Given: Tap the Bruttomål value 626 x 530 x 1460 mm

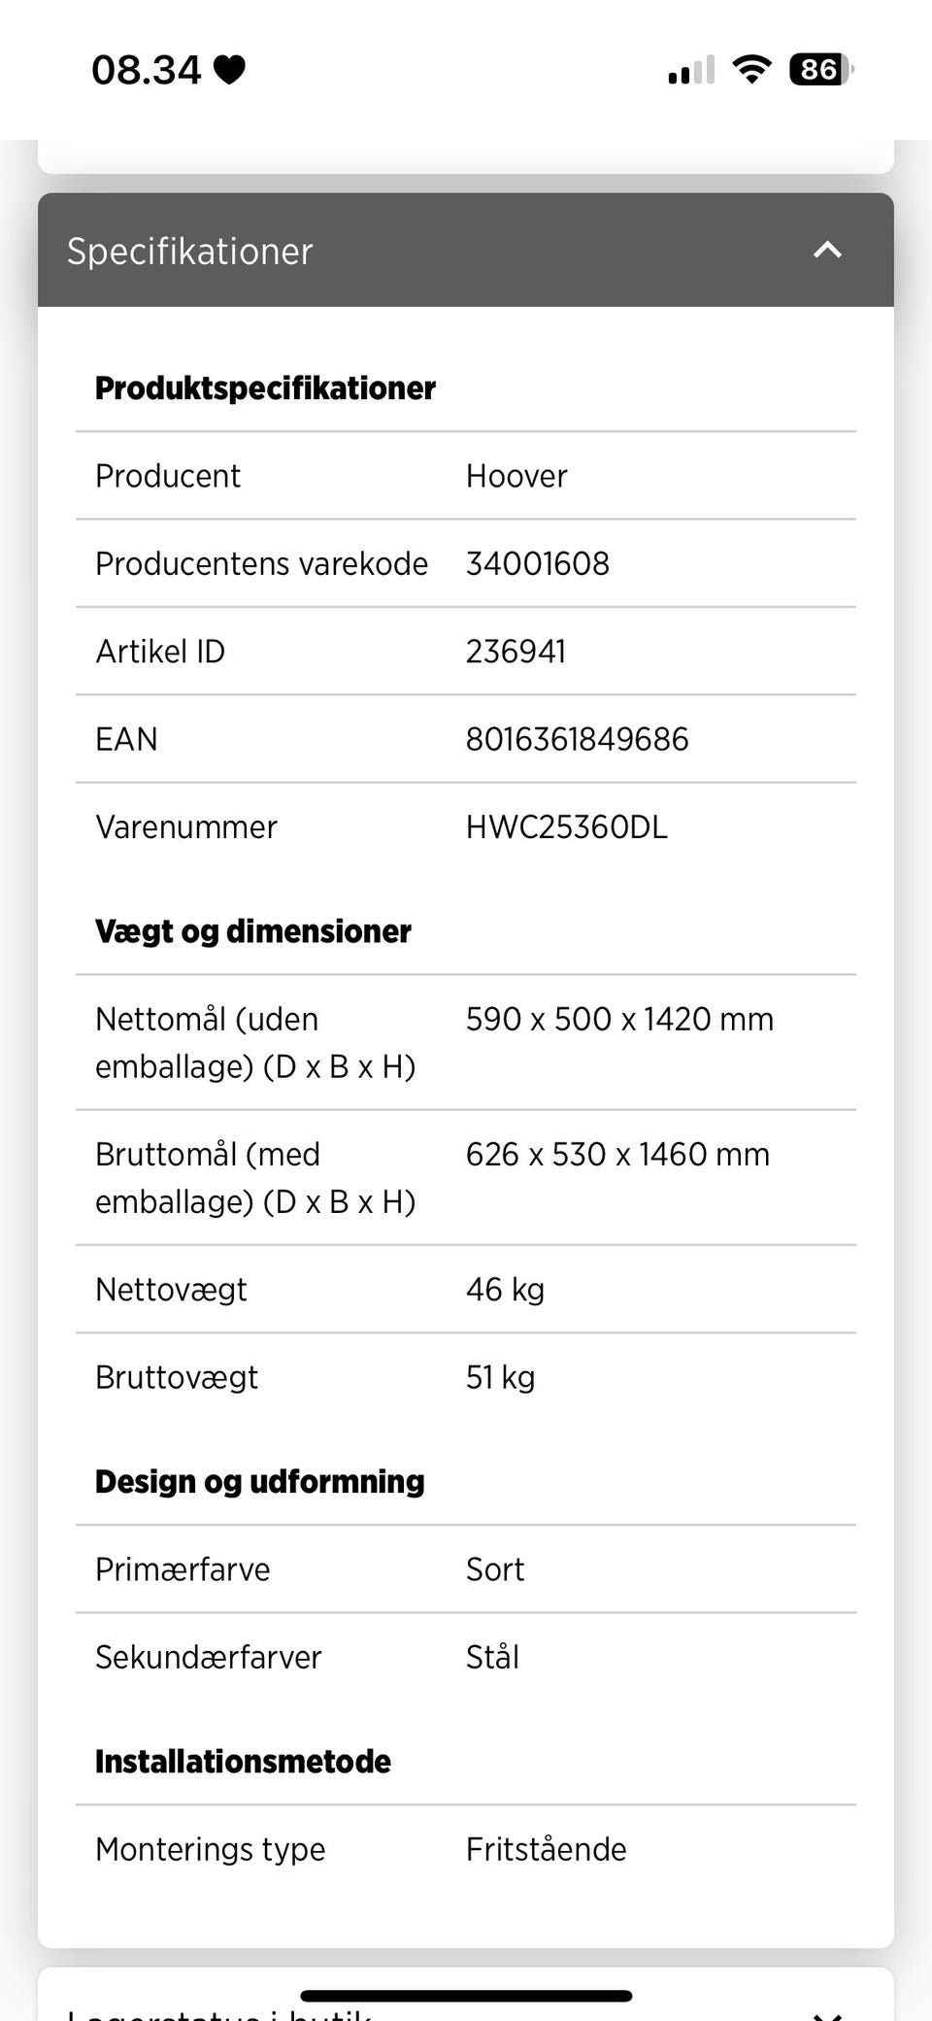Looking at the screenshot, I should coord(617,1154).
